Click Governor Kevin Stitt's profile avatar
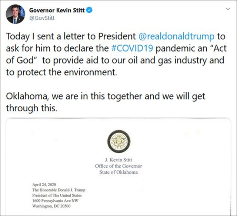Screen dimensions: 237x216 (x=16, y=14)
